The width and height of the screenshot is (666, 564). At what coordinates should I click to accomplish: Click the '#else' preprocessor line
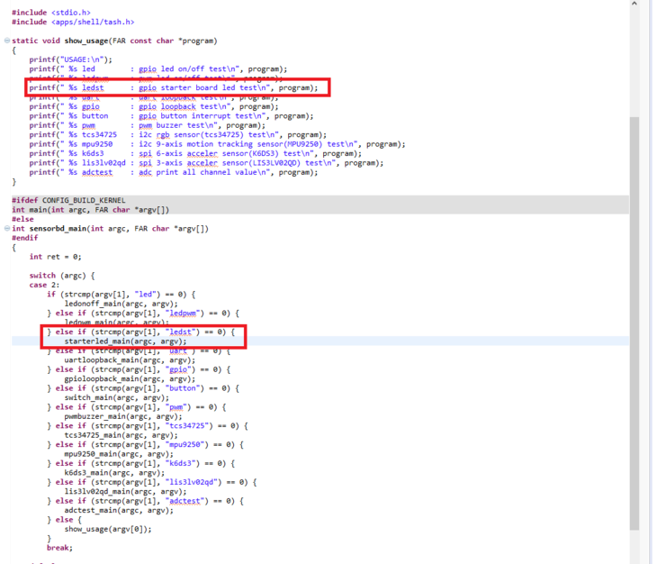pyautogui.click(x=22, y=219)
